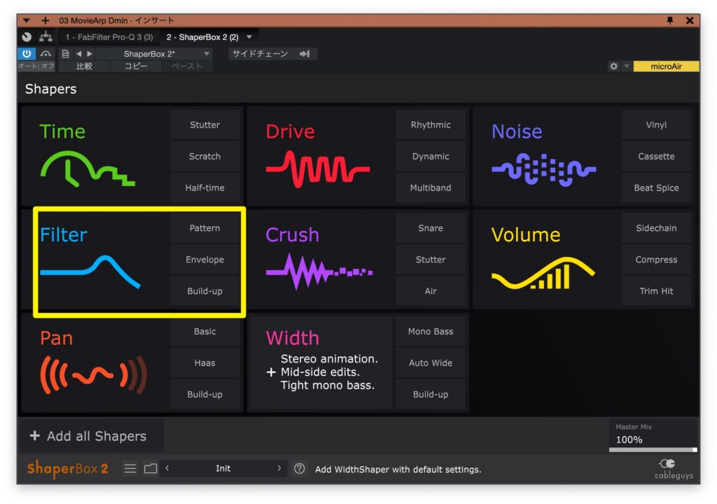Click the Add all Shapers button
Viewport: 717px width, 504px height.
pyautogui.click(x=89, y=436)
